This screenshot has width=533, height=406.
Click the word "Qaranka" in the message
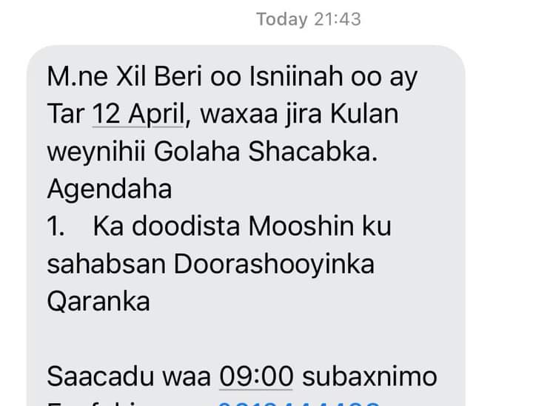[x=98, y=302]
